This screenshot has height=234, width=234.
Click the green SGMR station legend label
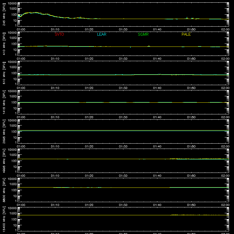[143, 34]
